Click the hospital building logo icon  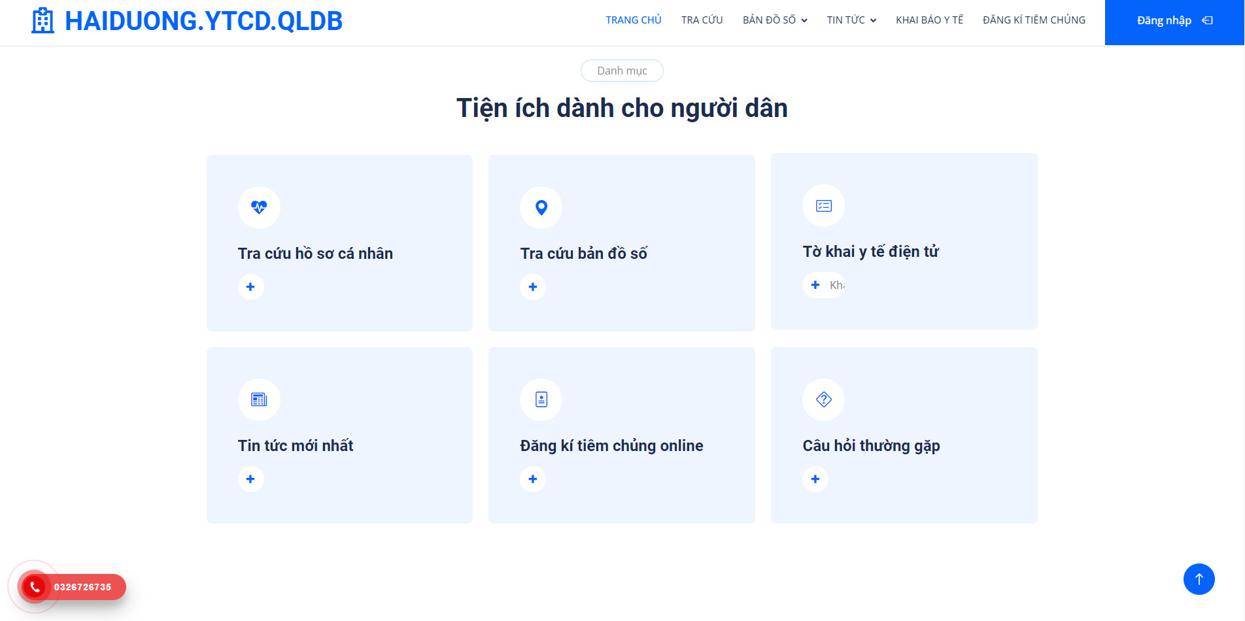[x=43, y=21]
